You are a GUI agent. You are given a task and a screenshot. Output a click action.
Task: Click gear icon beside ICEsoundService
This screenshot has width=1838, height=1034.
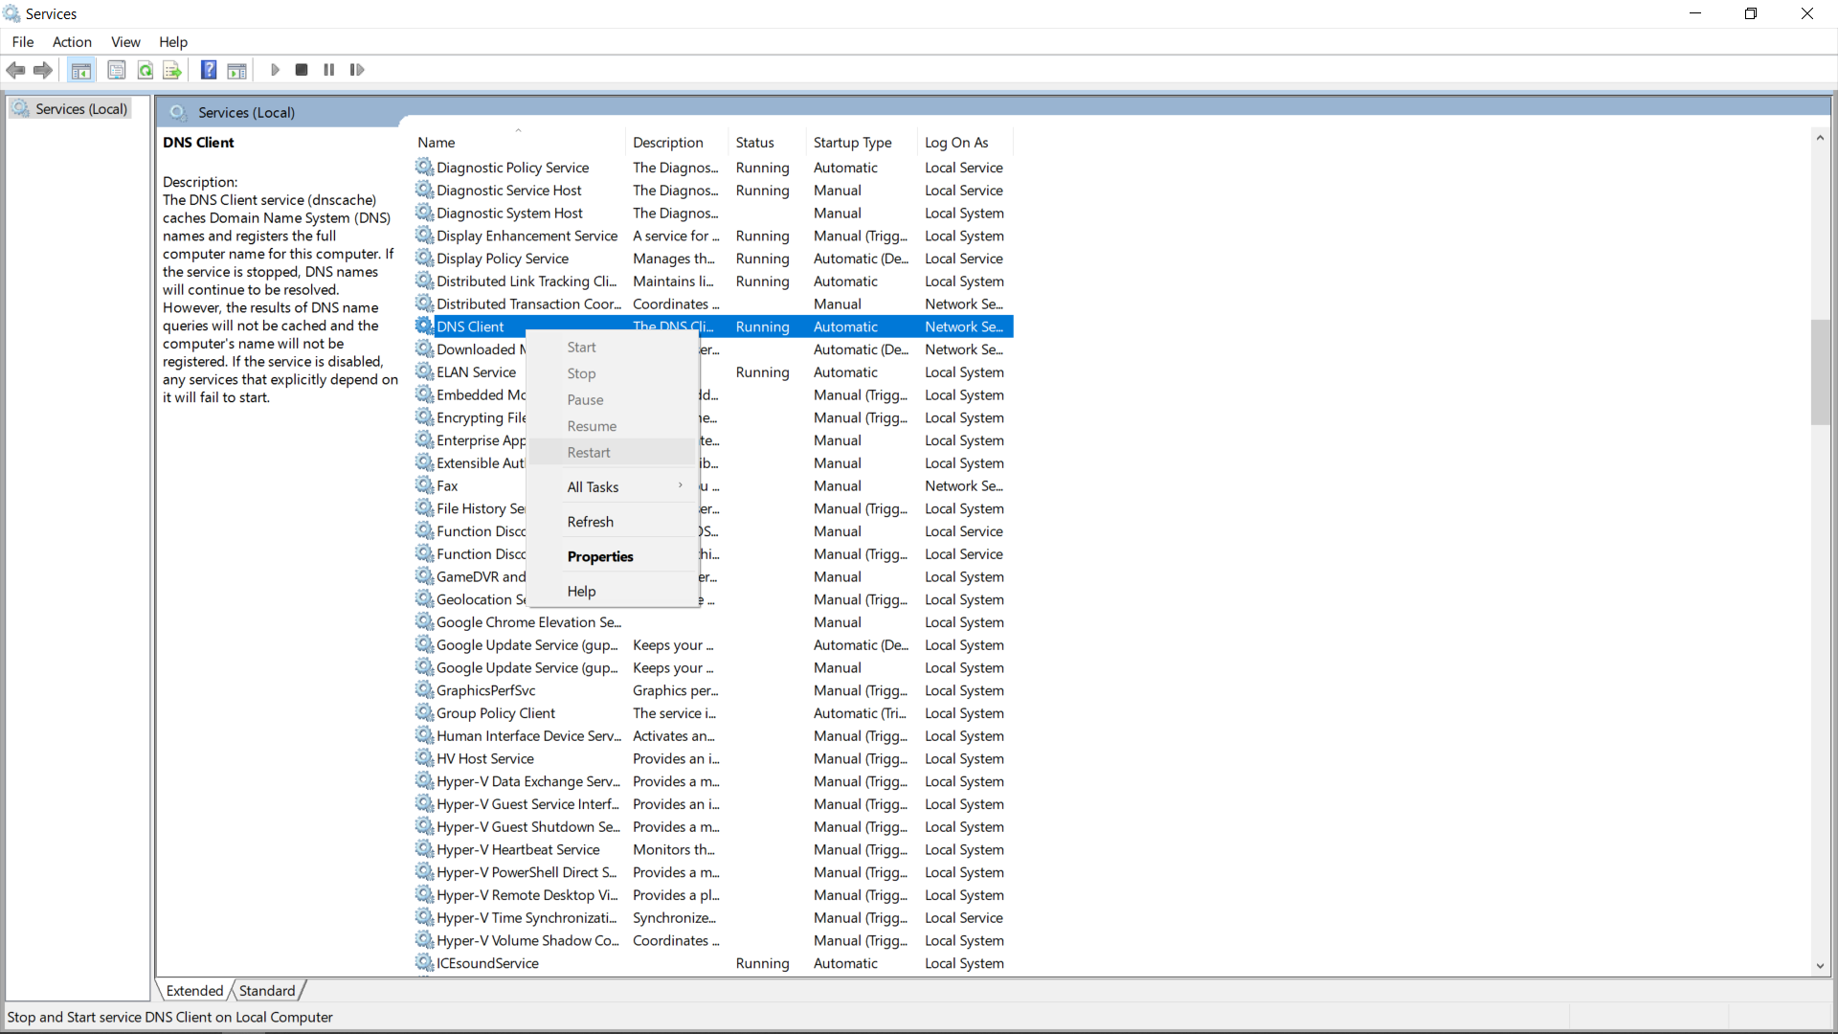click(424, 963)
